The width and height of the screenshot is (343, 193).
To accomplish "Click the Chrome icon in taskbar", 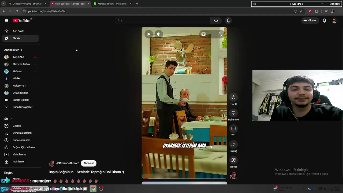I will [x=93, y=189].
